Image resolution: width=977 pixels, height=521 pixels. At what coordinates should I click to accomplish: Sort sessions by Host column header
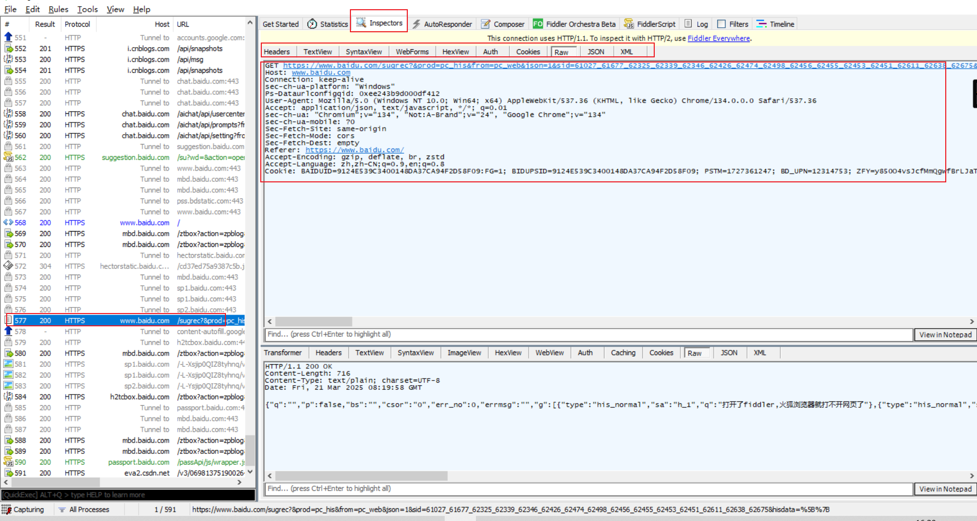tap(162, 24)
